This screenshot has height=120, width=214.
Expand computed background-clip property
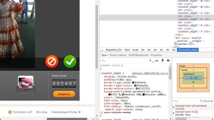(x=174, y=113)
